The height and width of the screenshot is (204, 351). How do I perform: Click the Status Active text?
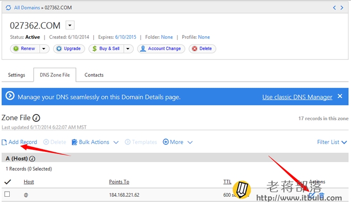coord(25,37)
